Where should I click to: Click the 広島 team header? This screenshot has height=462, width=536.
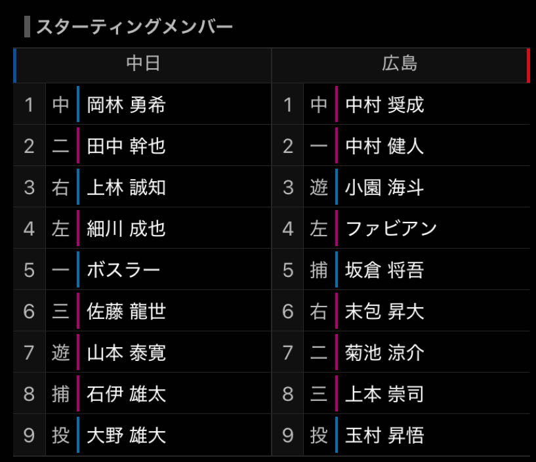click(x=400, y=64)
